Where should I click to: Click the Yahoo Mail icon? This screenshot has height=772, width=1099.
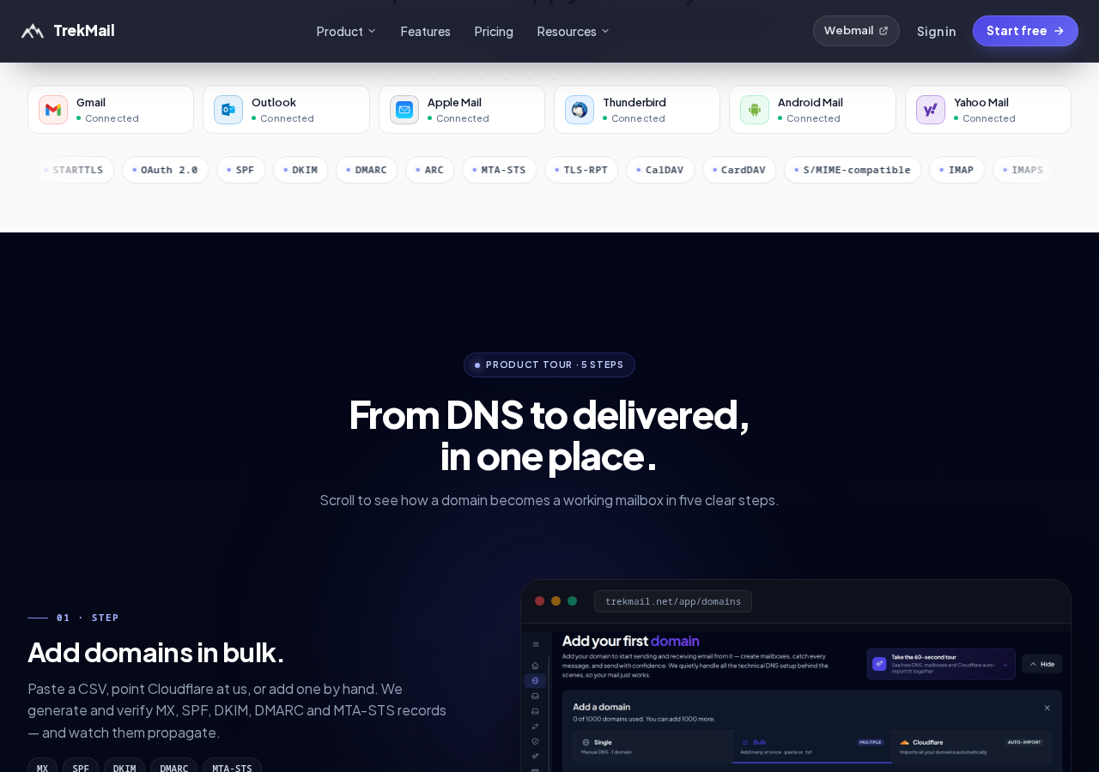(x=931, y=110)
